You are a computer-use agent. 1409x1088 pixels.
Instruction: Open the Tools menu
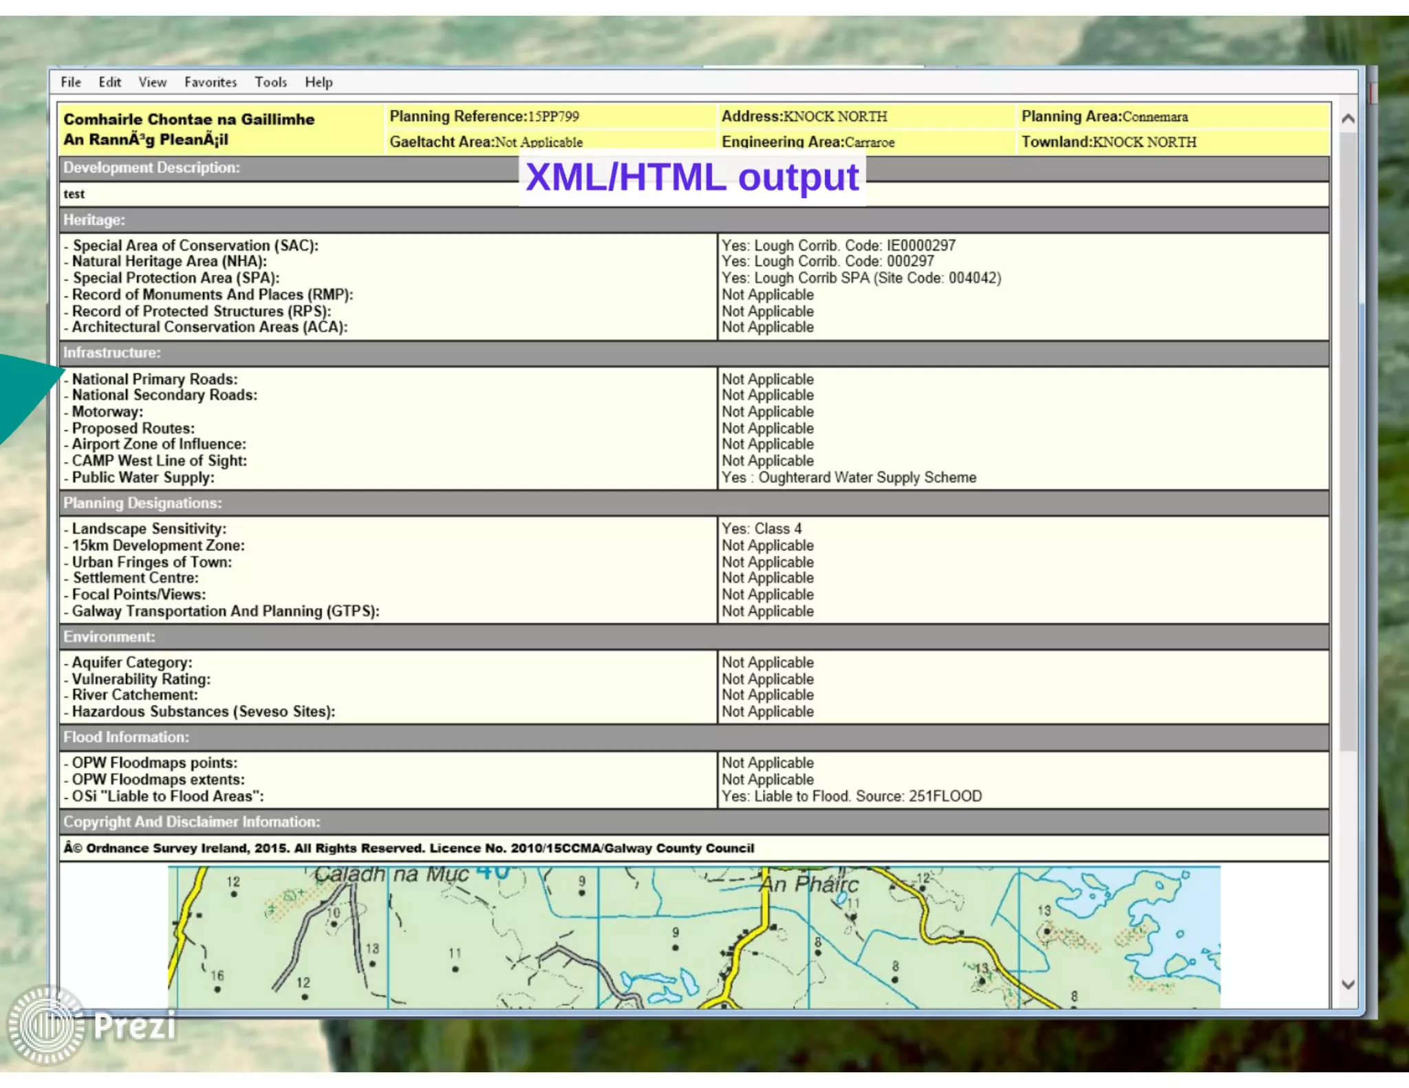pos(270,82)
